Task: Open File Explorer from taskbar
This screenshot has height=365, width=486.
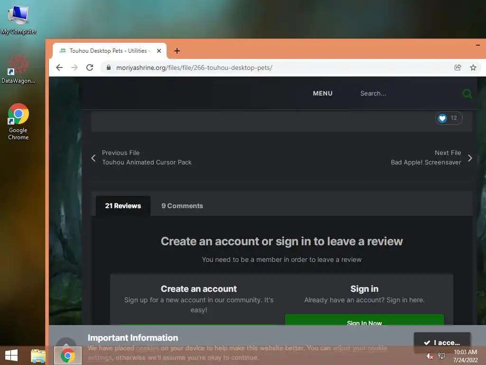Action: click(x=38, y=355)
